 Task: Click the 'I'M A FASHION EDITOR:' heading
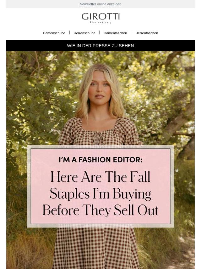click(x=100, y=160)
